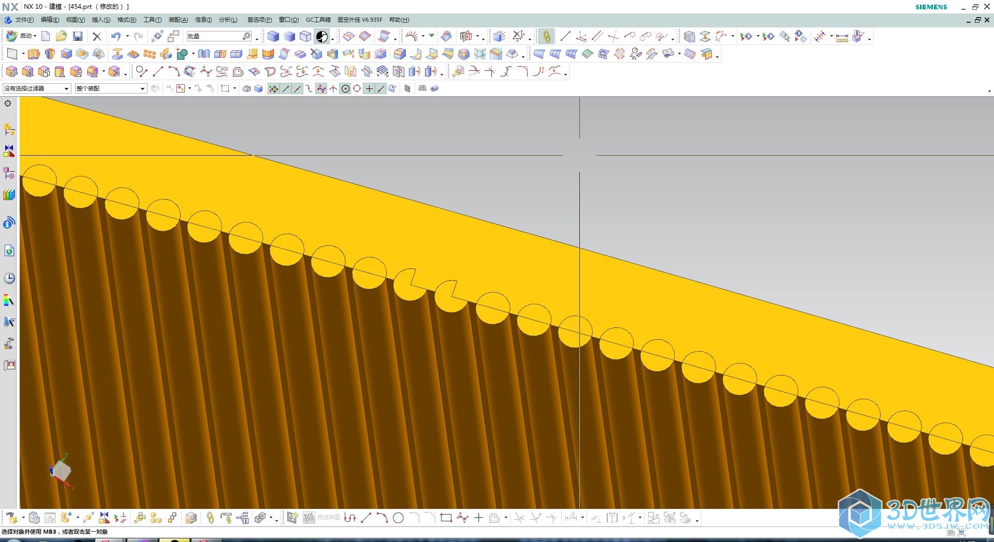Open an existing file with folder icon

(x=62, y=36)
